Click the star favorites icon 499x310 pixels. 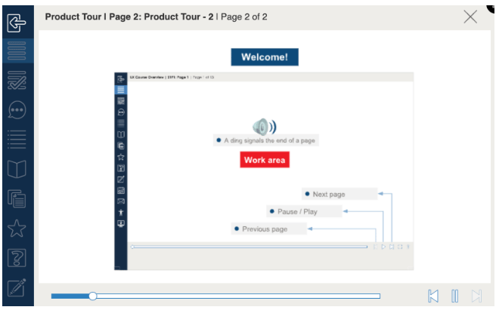17,229
